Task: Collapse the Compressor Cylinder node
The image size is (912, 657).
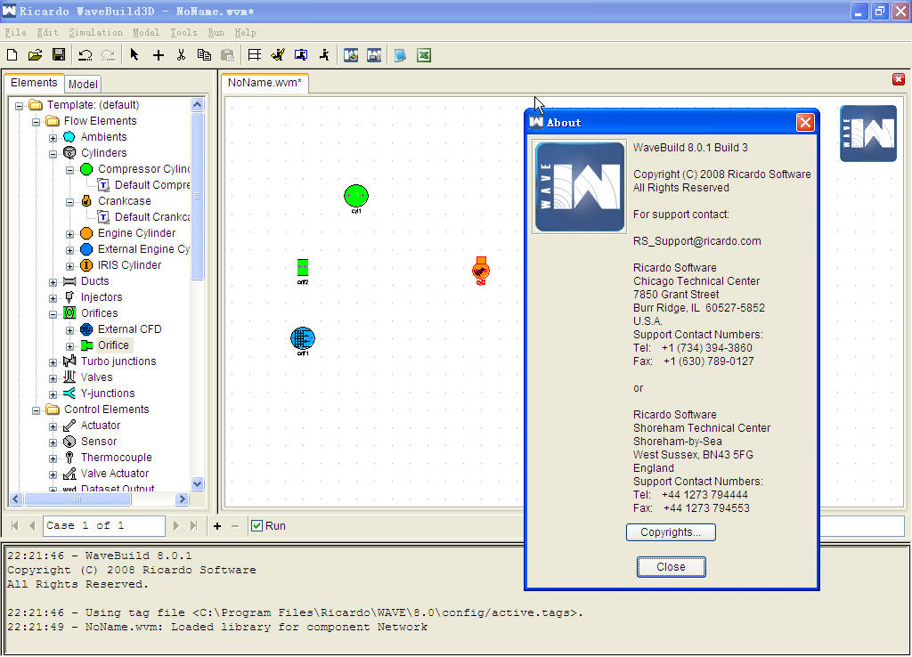Action: [69, 170]
